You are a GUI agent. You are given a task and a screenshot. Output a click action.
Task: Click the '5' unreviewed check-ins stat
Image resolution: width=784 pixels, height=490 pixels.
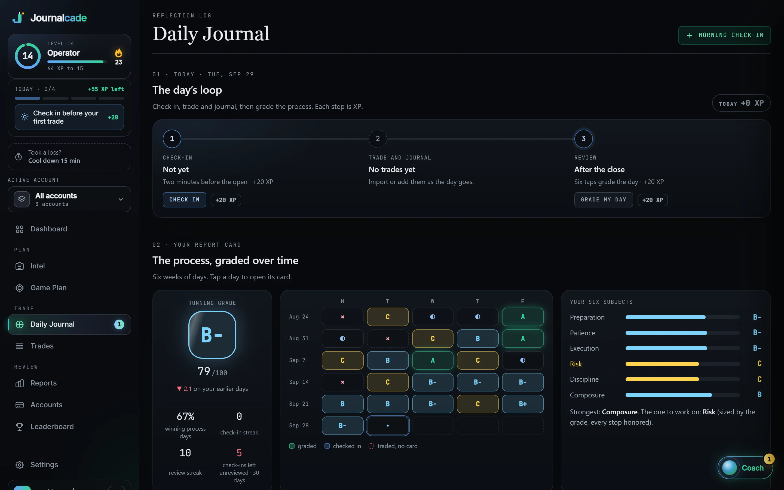239,453
